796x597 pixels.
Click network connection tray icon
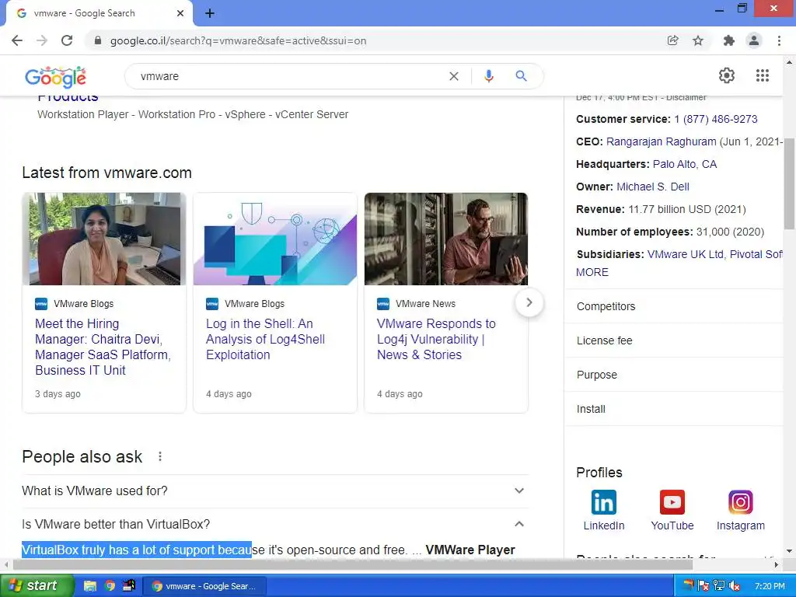pyautogui.click(x=719, y=586)
